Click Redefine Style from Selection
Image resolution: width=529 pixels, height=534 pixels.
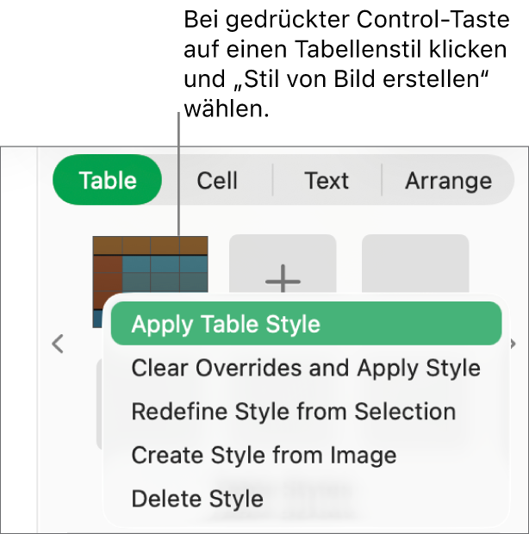294,412
